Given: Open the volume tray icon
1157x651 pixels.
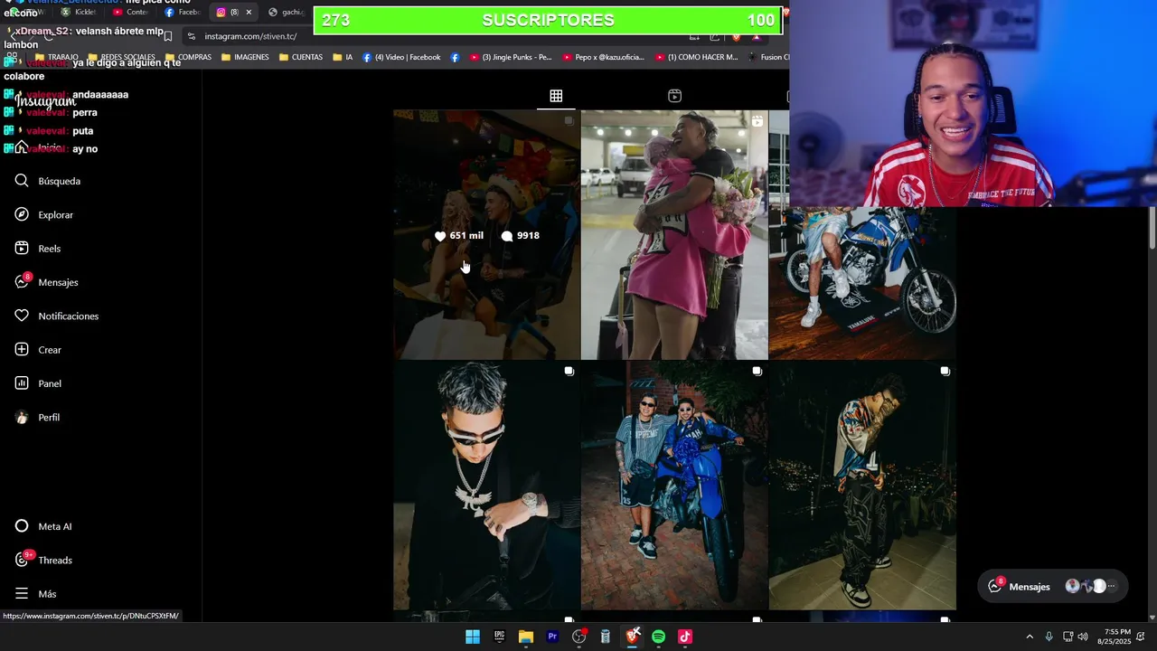Looking at the screenshot, I should pyautogui.click(x=1083, y=637).
